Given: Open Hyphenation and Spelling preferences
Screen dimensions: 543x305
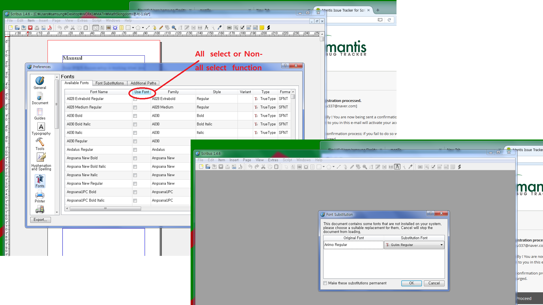Looking at the screenshot, I should [41, 162].
